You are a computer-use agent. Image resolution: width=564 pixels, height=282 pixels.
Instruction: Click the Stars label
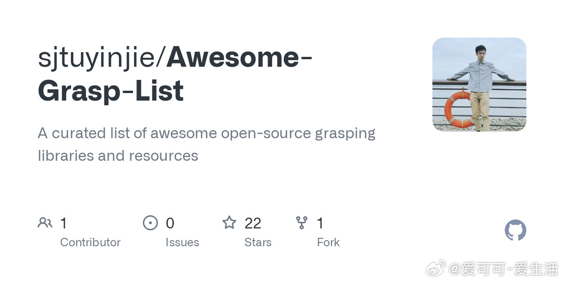pyautogui.click(x=258, y=243)
